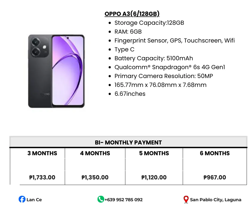Click the red location pin icon
Viewport: 252px width, 212px height.
[x=186, y=200]
